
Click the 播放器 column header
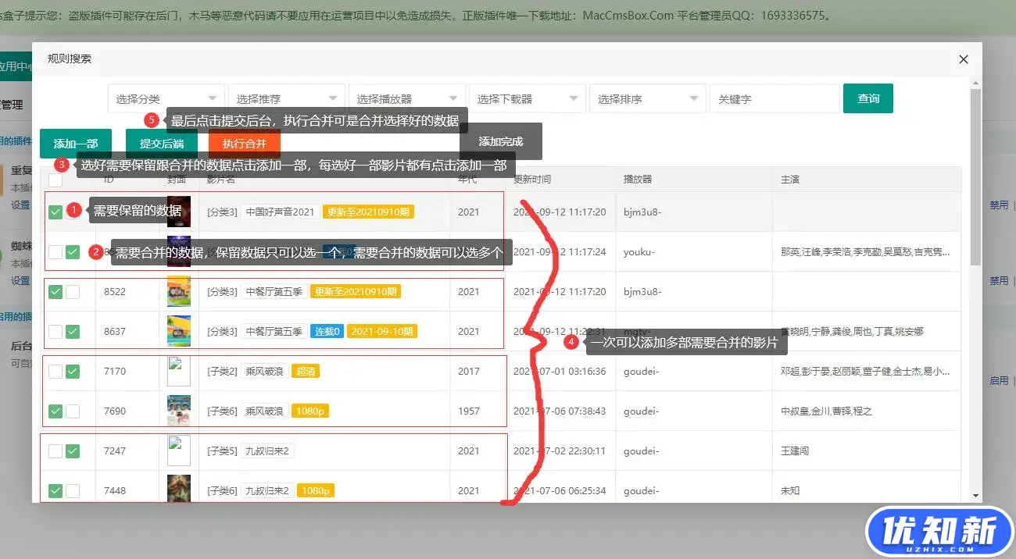tap(638, 180)
